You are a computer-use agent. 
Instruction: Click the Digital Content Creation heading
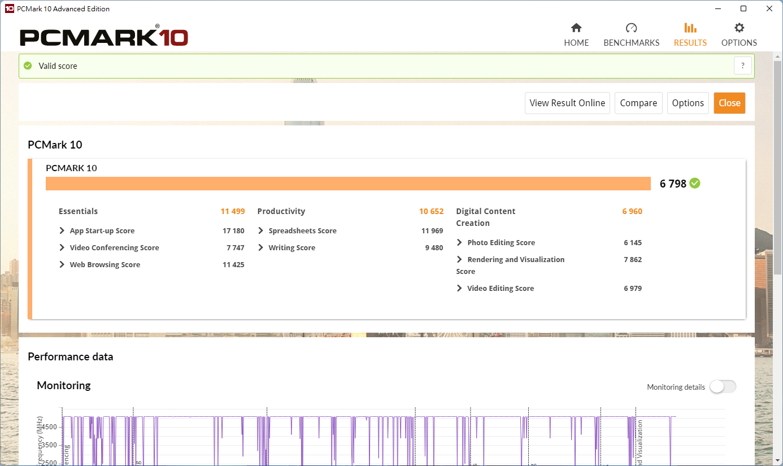pos(486,217)
